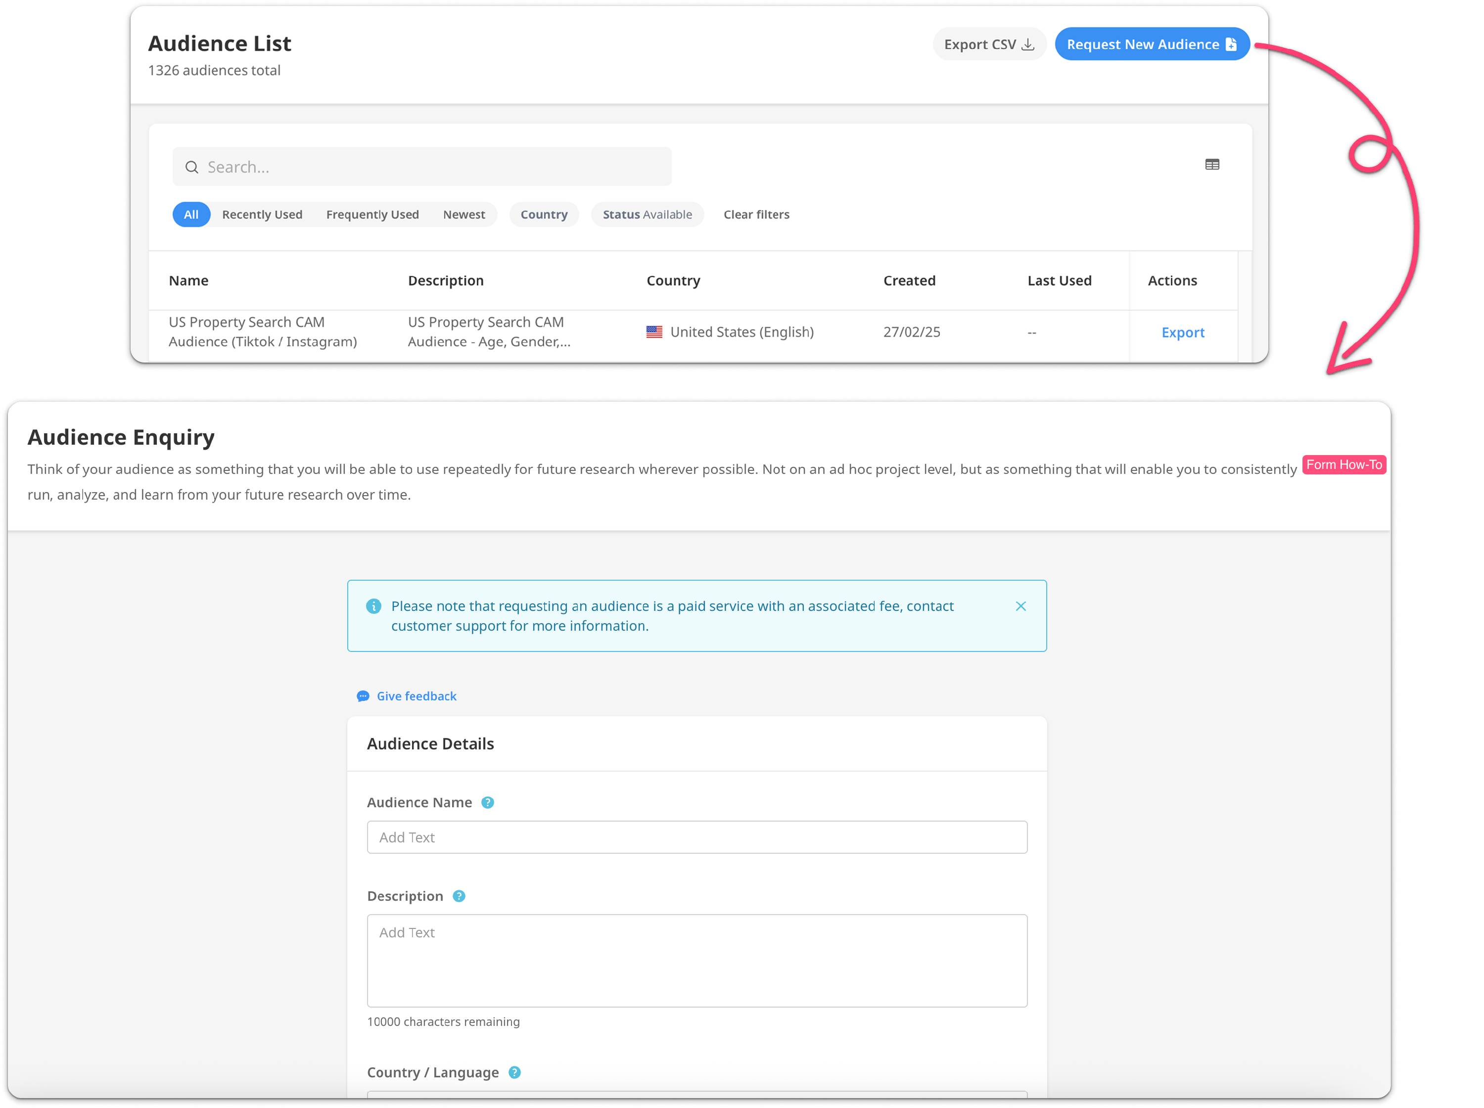The width and height of the screenshot is (1484, 1108).
Task: Click Country / Language help icon
Action: pos(514,1072)
